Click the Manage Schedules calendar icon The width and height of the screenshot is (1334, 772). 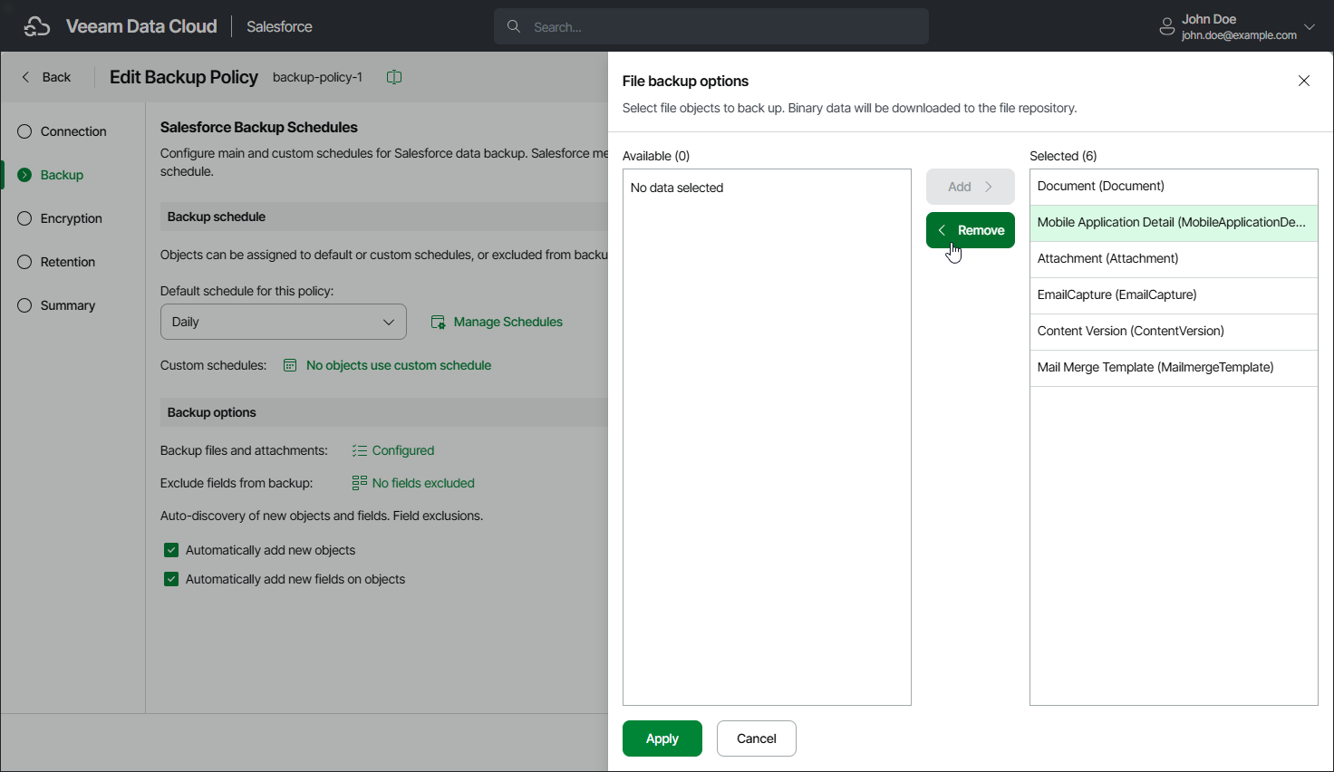coord(439,322)
